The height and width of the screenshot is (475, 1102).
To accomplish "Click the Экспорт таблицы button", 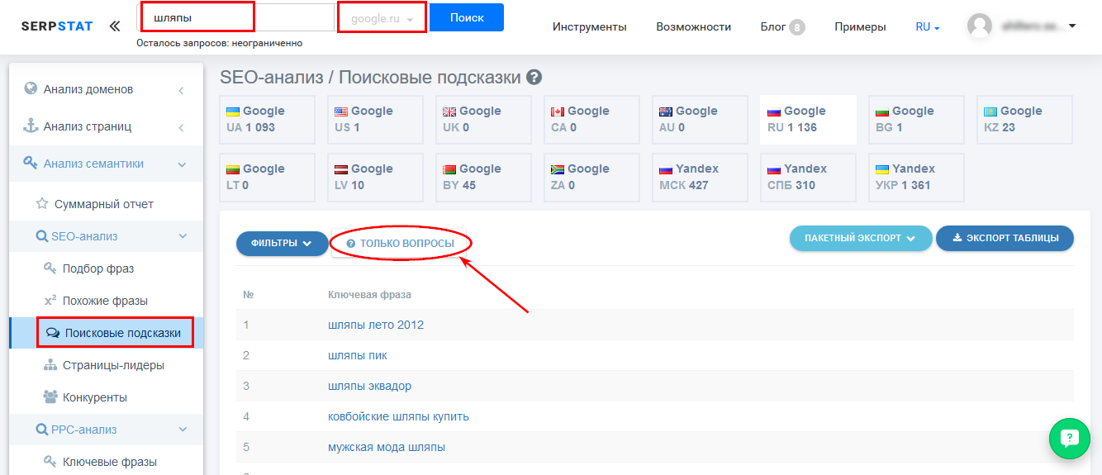I will pyautogui.click(x=1005, y=238).
